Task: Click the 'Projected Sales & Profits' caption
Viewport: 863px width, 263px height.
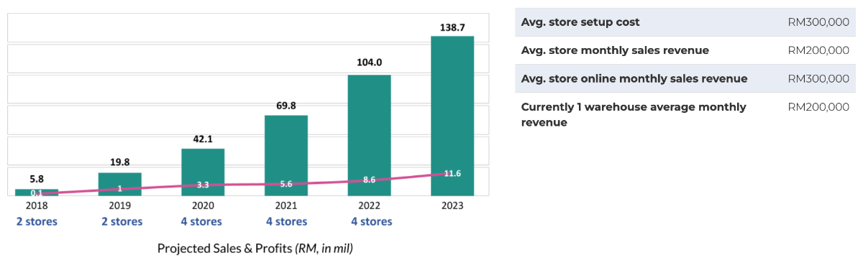Action: click(255, 249)
